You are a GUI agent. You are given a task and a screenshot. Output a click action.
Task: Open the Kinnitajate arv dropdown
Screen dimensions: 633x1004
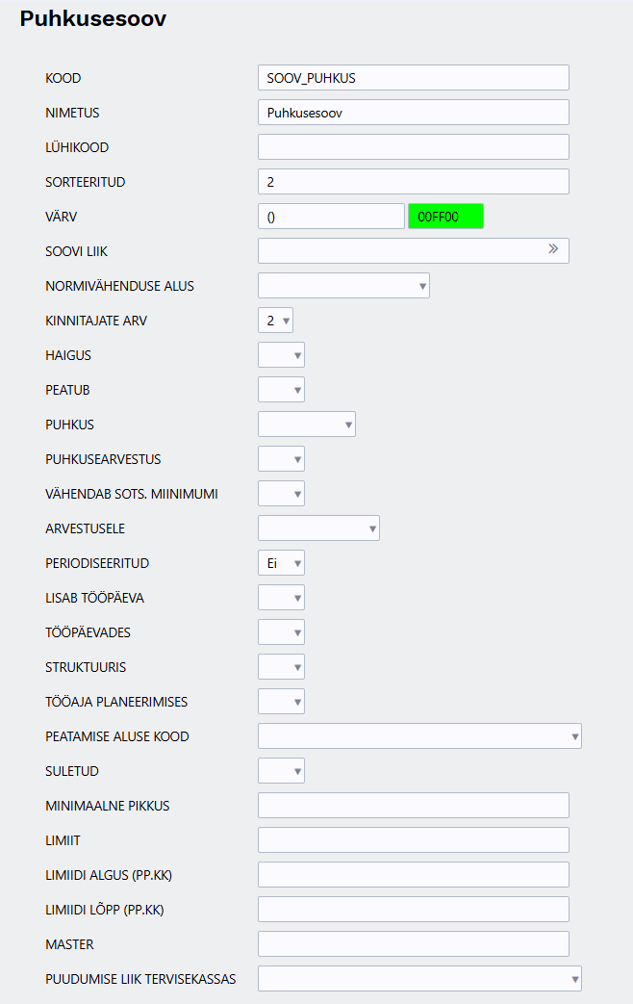click(x=275, y=321)
